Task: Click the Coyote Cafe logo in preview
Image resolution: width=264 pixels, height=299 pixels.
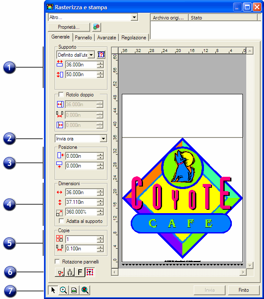Action: point(182,198)
